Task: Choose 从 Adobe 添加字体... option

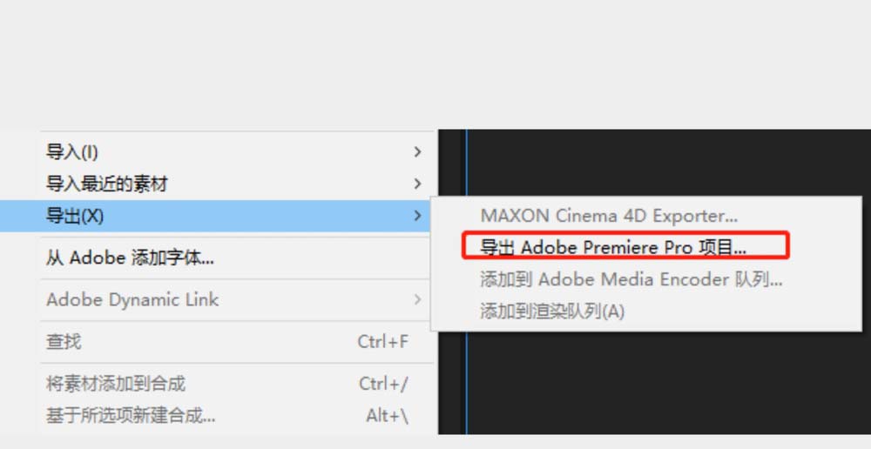Action: (x=130, y=258)
